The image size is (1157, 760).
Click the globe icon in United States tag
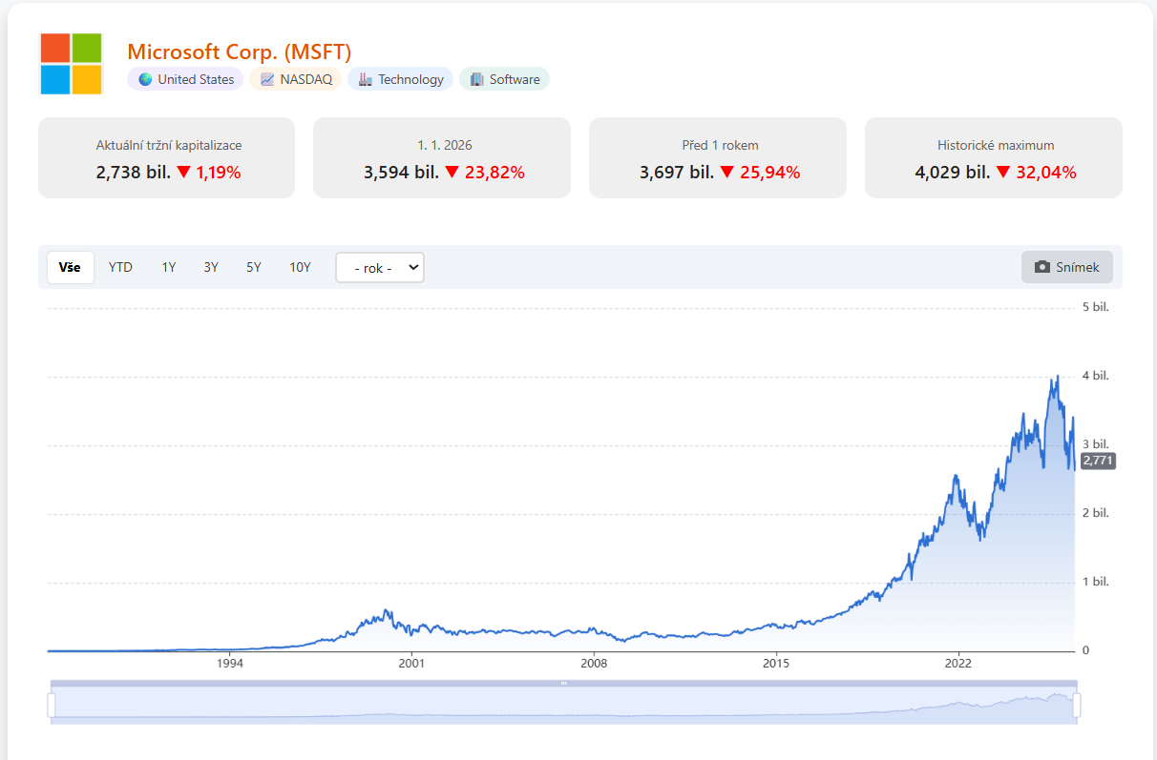tap(145, 79)
